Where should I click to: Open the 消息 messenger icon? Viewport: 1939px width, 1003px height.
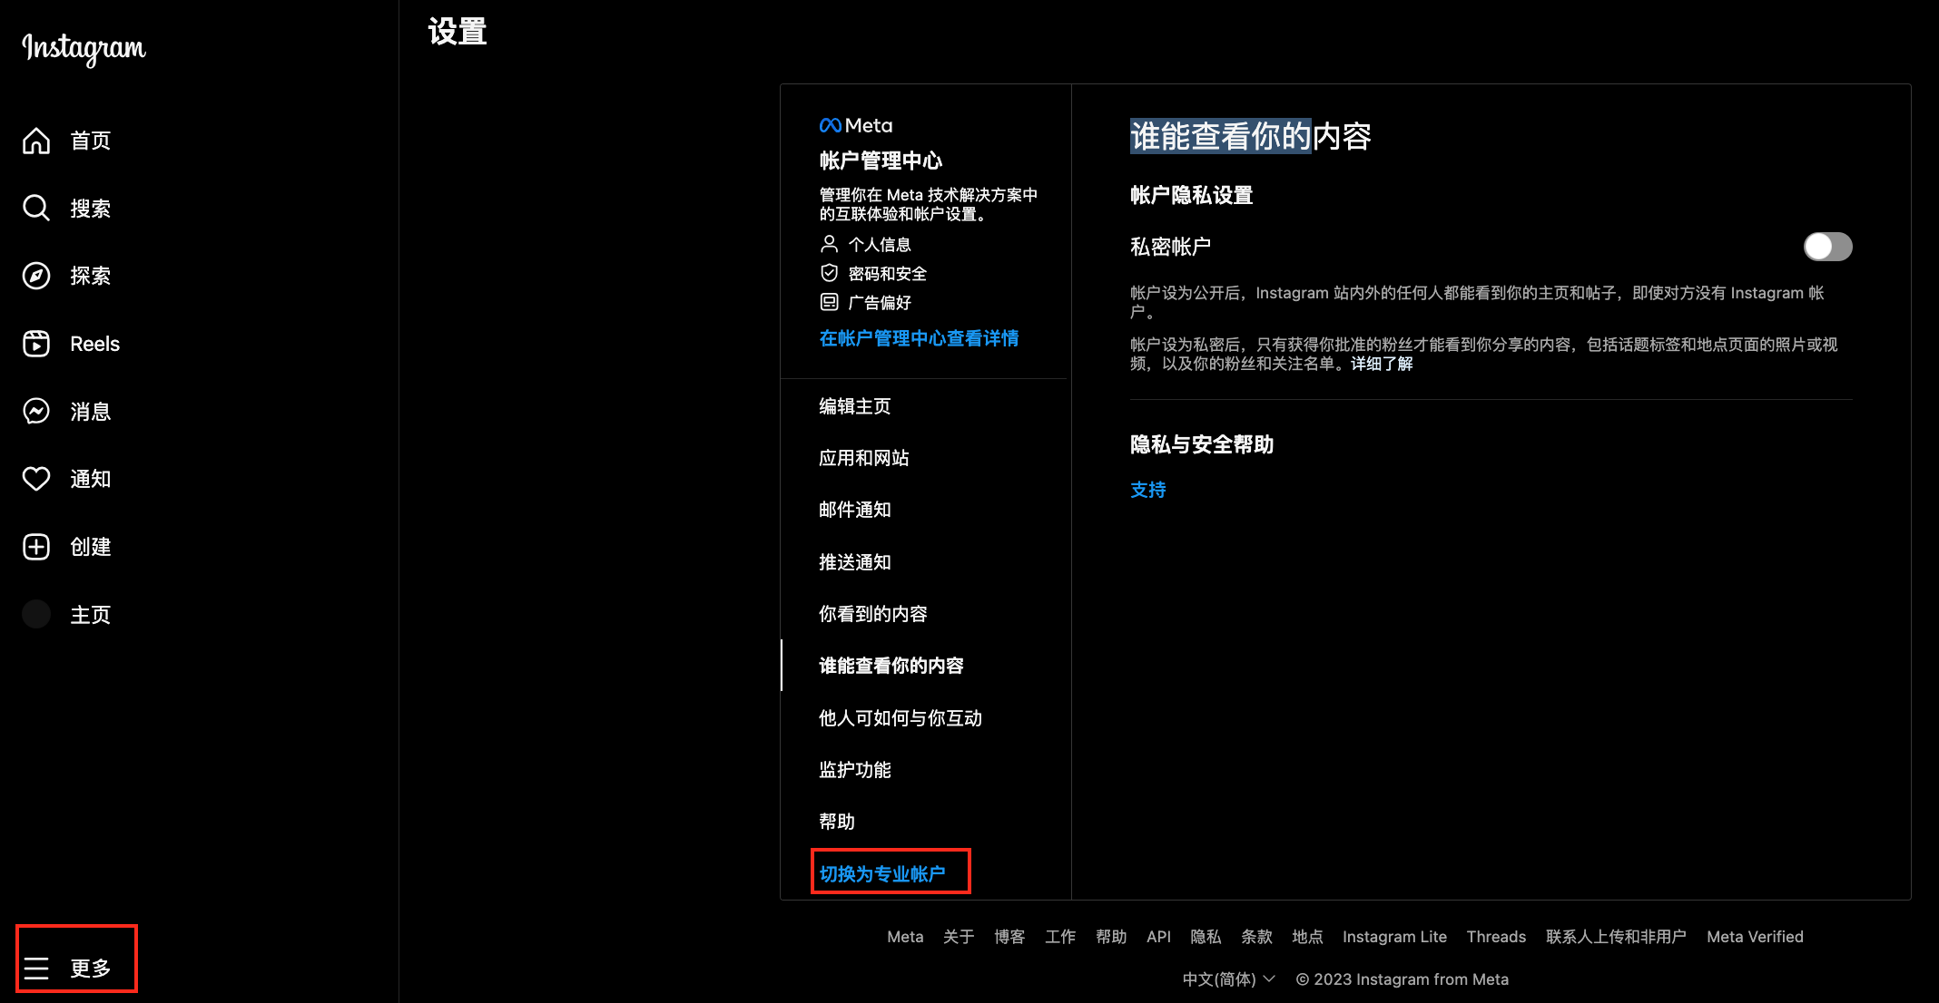(36, 412)
